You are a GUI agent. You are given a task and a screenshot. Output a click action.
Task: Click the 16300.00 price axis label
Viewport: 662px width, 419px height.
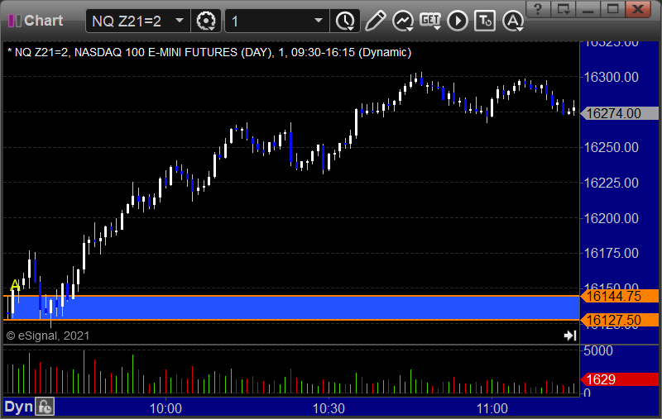(x=611, y=77)
